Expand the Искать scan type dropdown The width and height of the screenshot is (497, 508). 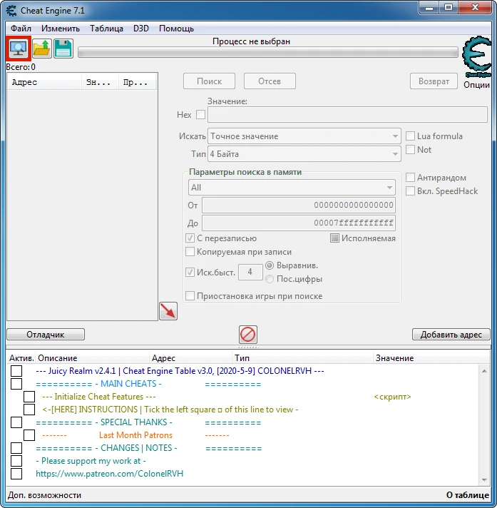coord(304,136)
